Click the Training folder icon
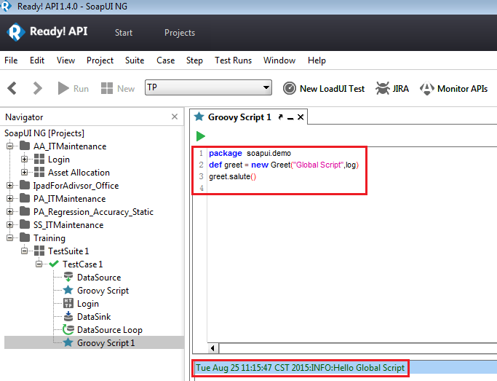The height and width of the screenshot is (381, 497). point(25,237)
